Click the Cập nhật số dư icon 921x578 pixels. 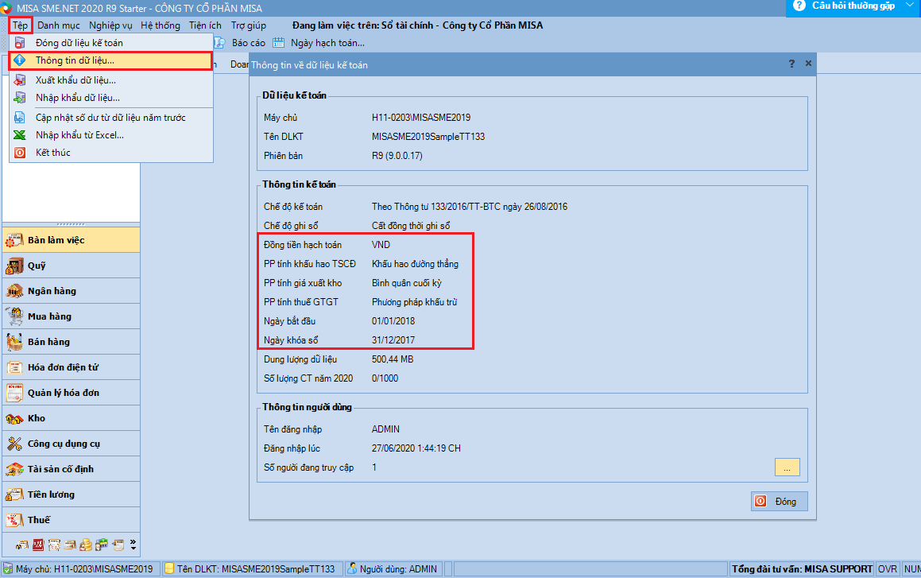pos(20,118)
